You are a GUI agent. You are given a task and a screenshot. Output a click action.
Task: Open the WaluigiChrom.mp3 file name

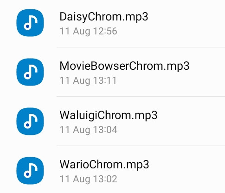pyautogui.click(x=109, y=115)
